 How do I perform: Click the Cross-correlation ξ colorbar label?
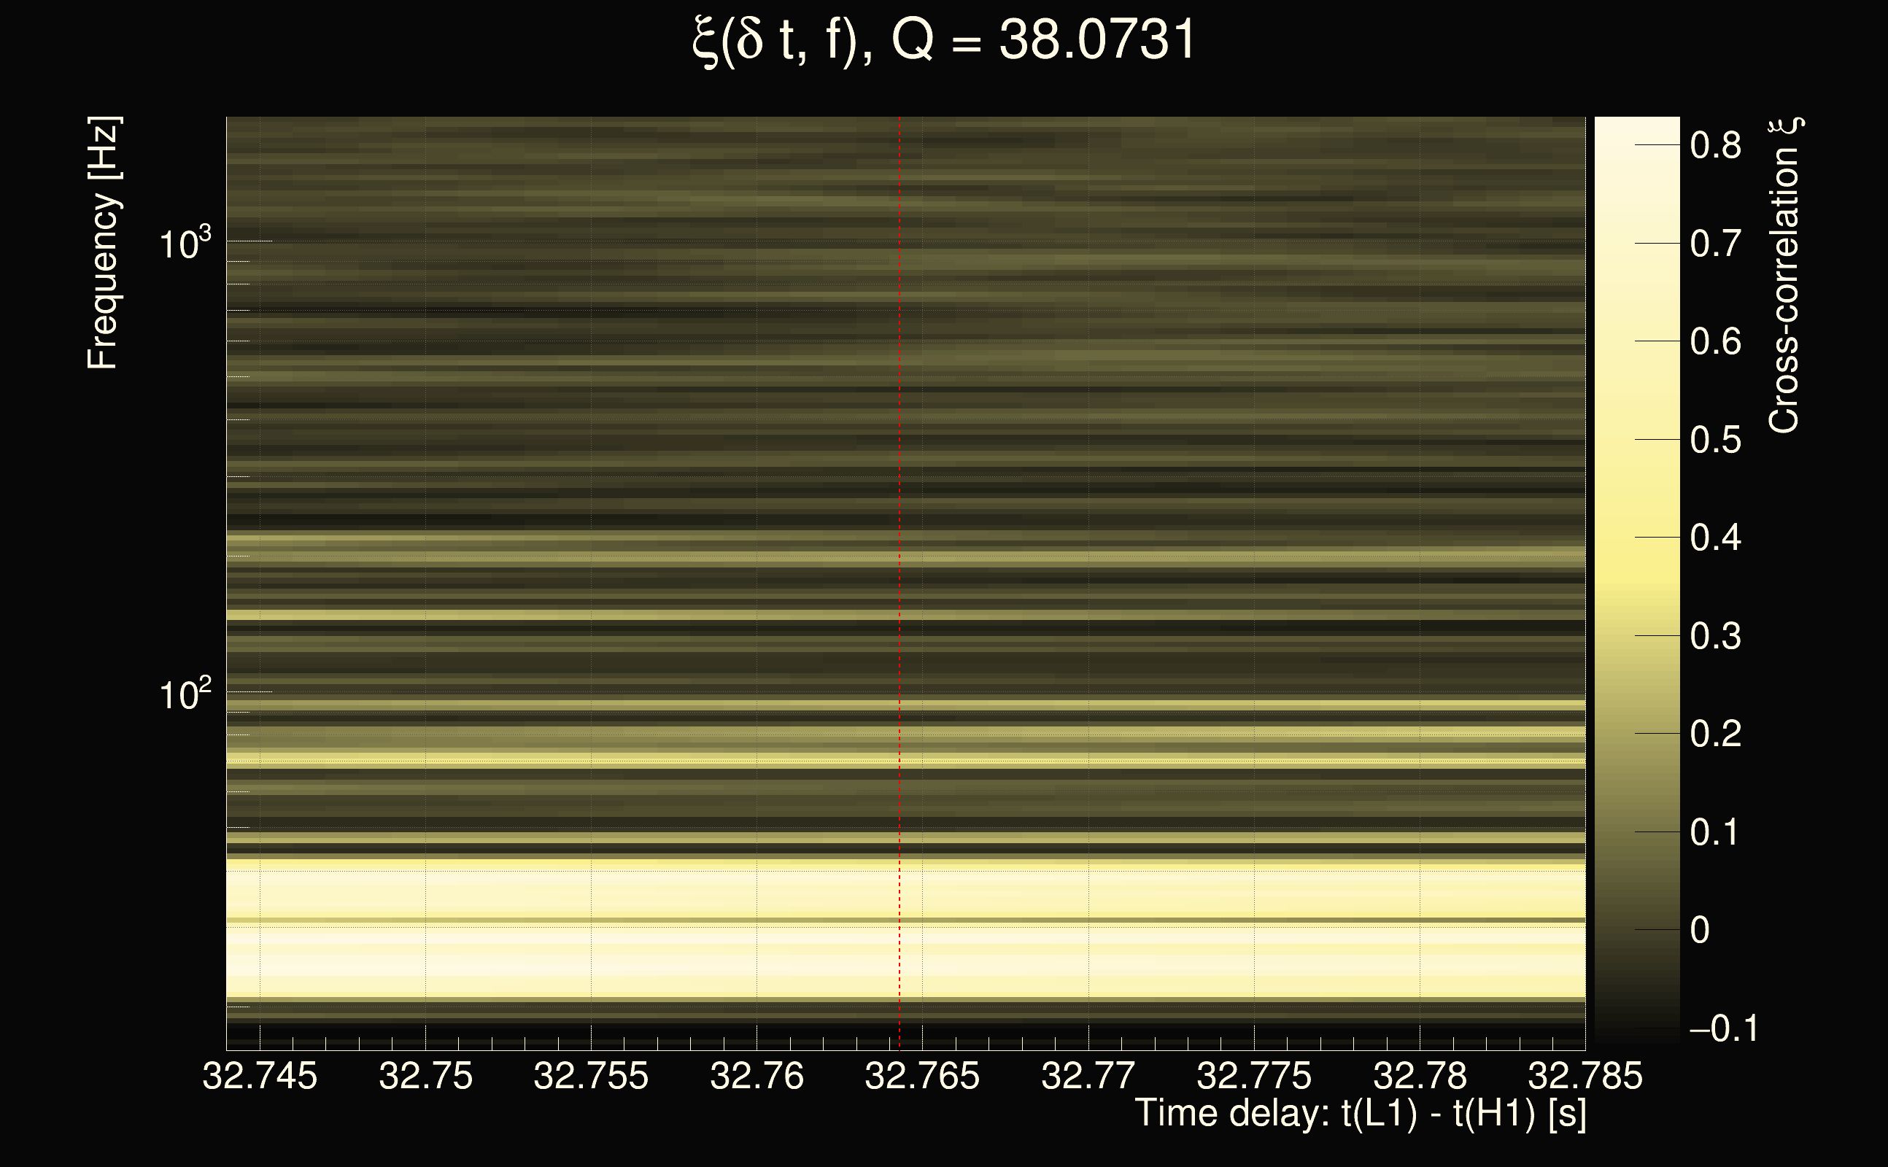click(x=1784, y=276)
